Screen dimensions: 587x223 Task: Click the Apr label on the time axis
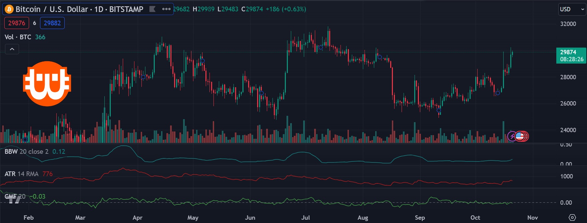[x=137, y=218]
